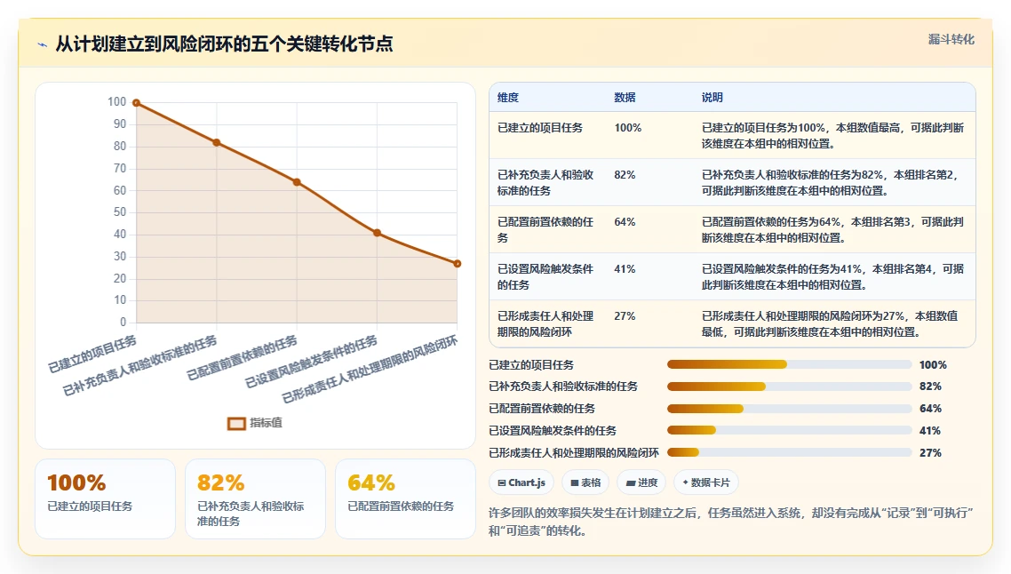
Task: Click the chart data point at 41
Action: (378, 233)
